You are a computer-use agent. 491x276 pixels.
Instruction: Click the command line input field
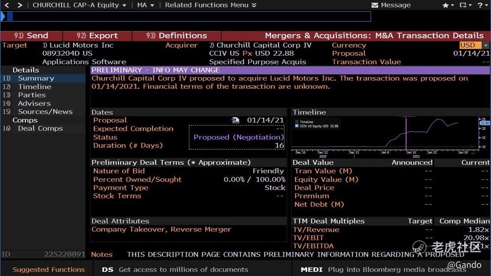pyautogui.click(x=186, y=16)
